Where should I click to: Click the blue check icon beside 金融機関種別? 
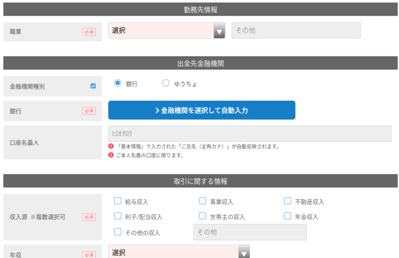point(93,86)
